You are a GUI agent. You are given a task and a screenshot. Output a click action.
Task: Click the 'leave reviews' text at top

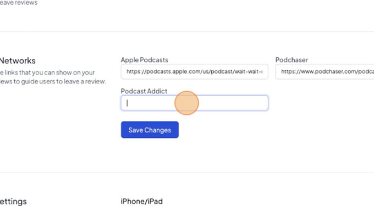pos(19,3)
